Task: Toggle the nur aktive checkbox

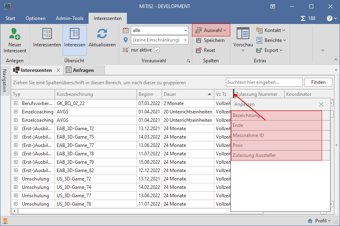Action: [x=157, y=50]
